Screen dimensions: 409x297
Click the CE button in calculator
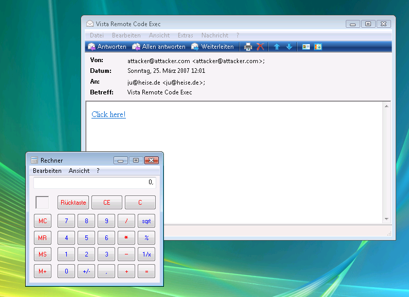click(107, 203)
